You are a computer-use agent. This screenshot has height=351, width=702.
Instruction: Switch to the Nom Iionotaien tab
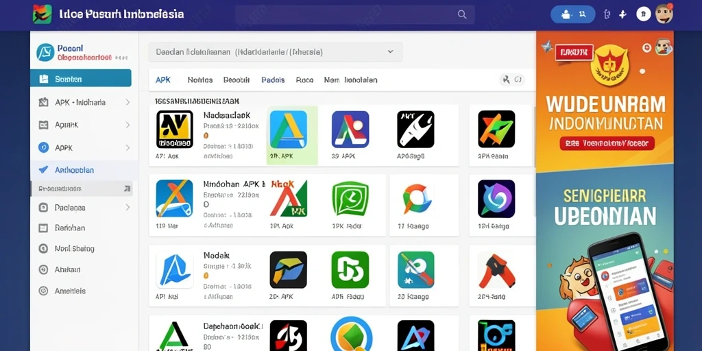(350, 80)
